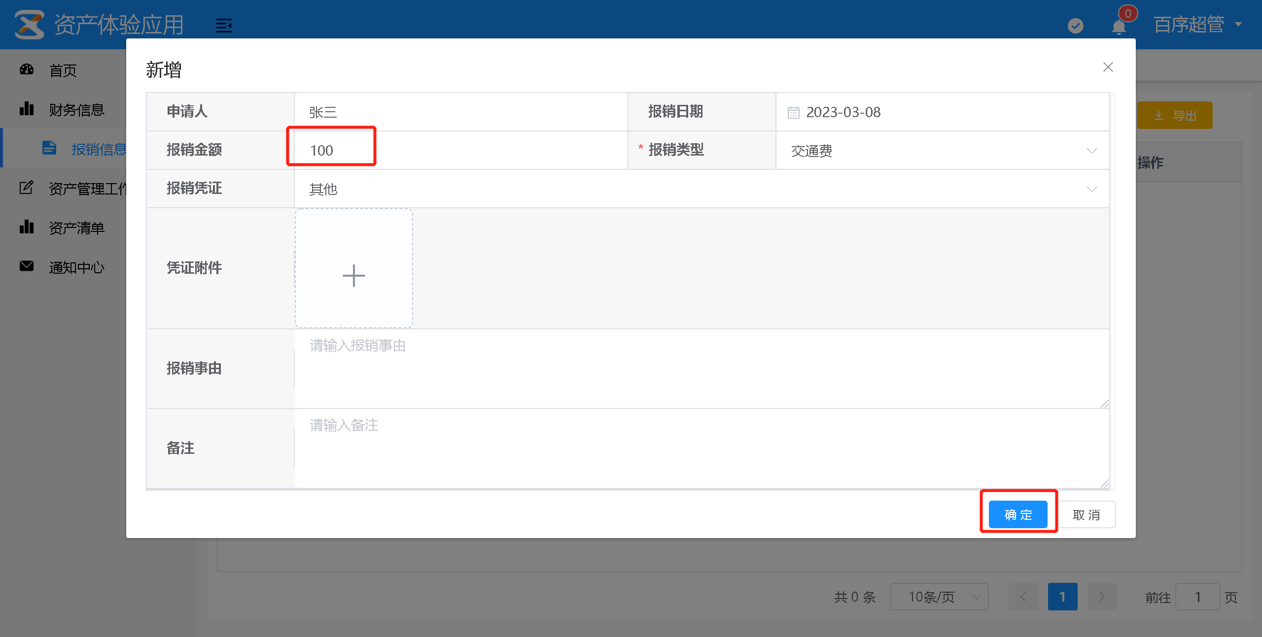
Task: Close the 新增 dialog with X
Action: pyautogui.click(x=1108, y=67)
